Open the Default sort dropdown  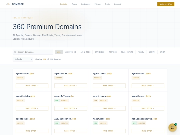[x=23, y=59]
